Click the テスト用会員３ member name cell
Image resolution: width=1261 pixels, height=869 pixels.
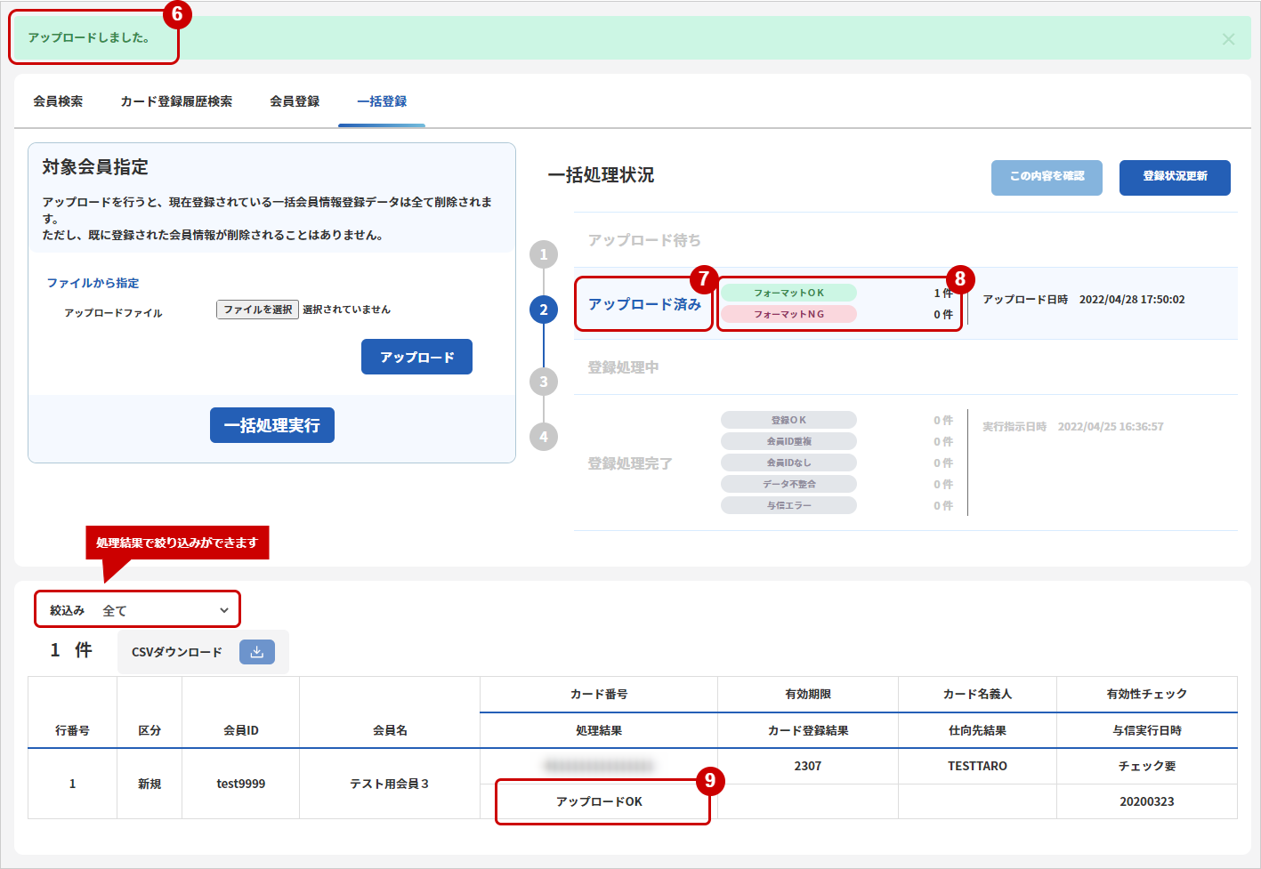390,784
